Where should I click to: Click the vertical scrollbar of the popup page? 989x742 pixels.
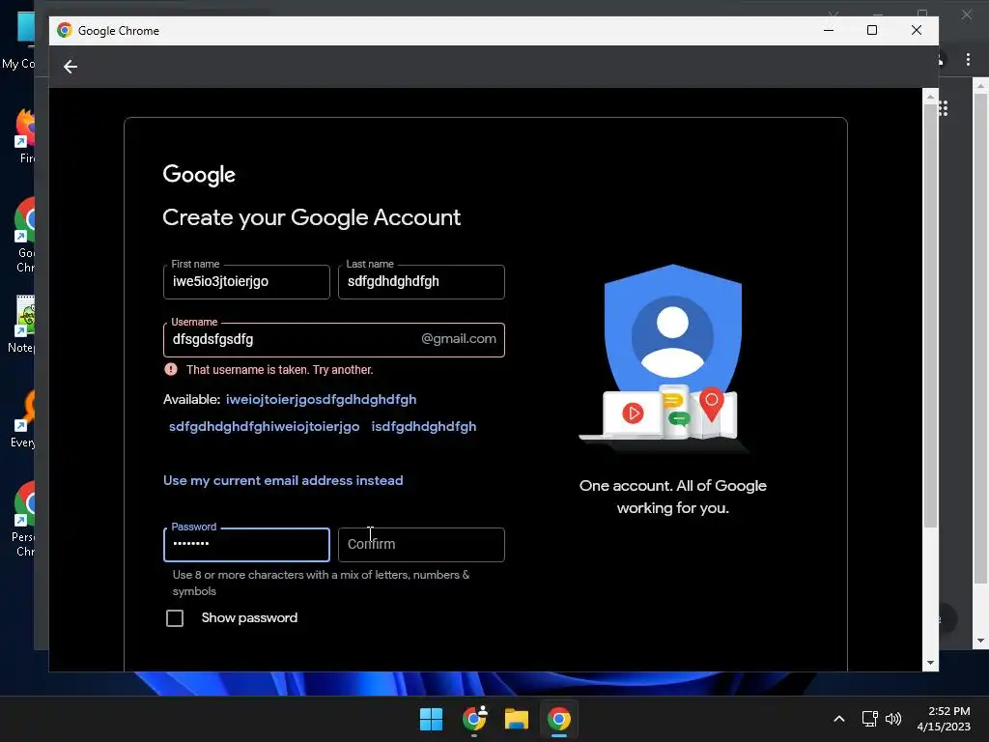[x=930, y=316]
